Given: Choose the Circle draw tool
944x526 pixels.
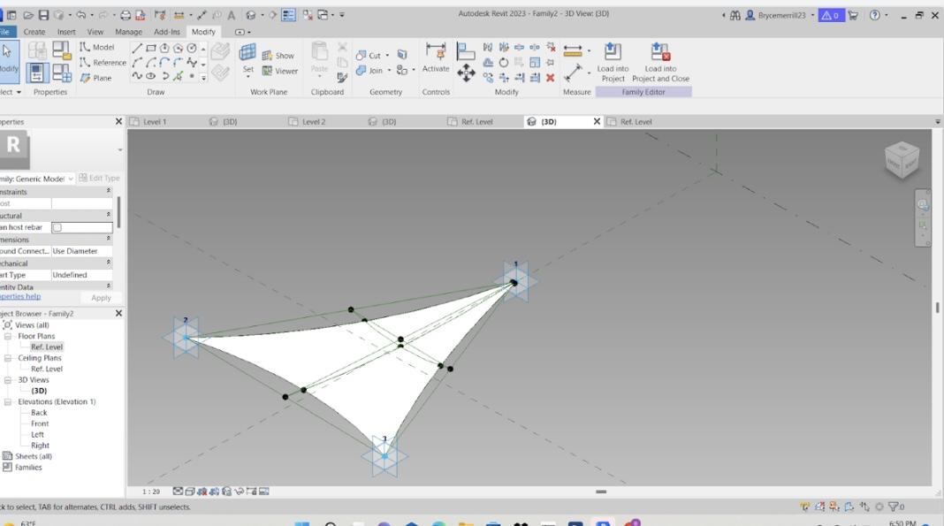Looking at the screenshot, I should [x=192, y=48].
